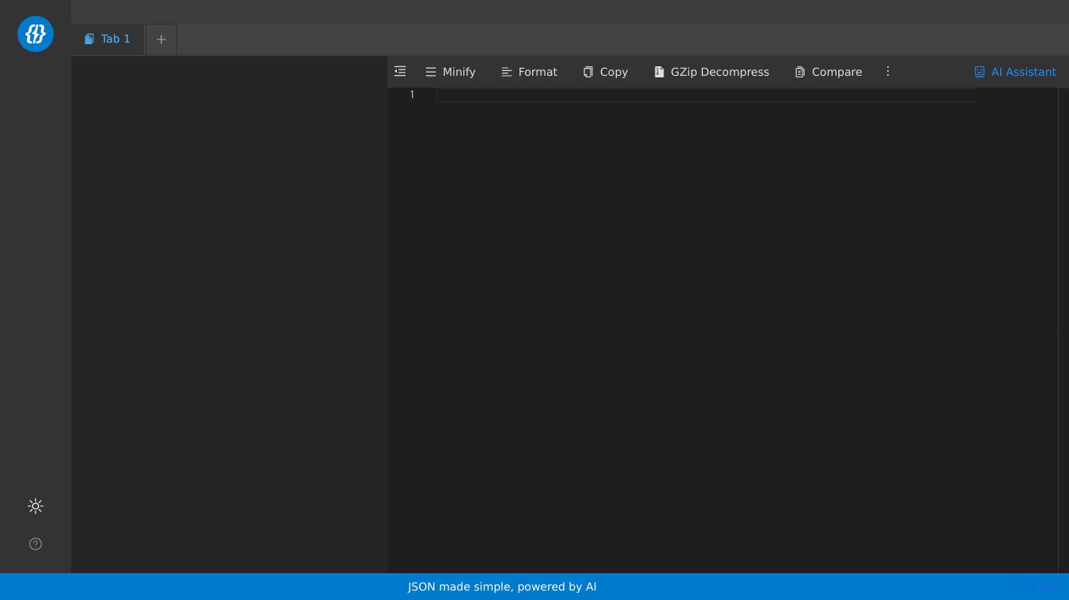The width and height of the screenshot is (1069, 600).
Task: Open the AI Assistant
Action: click(x=1023, y=72)
